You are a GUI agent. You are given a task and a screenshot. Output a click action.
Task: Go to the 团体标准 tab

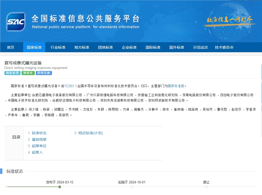click(106, 47)
